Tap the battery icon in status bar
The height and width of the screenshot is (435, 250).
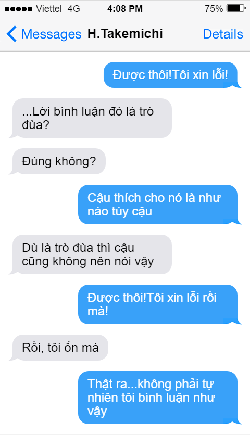tap(236, 8)
